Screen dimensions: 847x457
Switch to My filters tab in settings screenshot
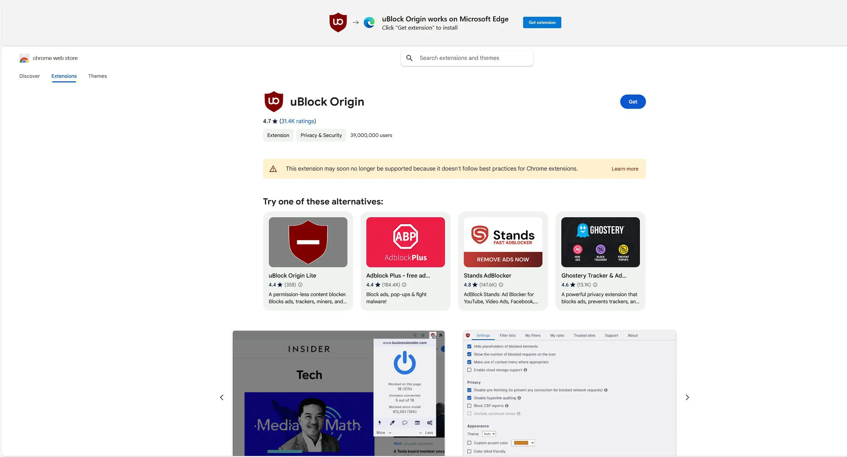533,336
